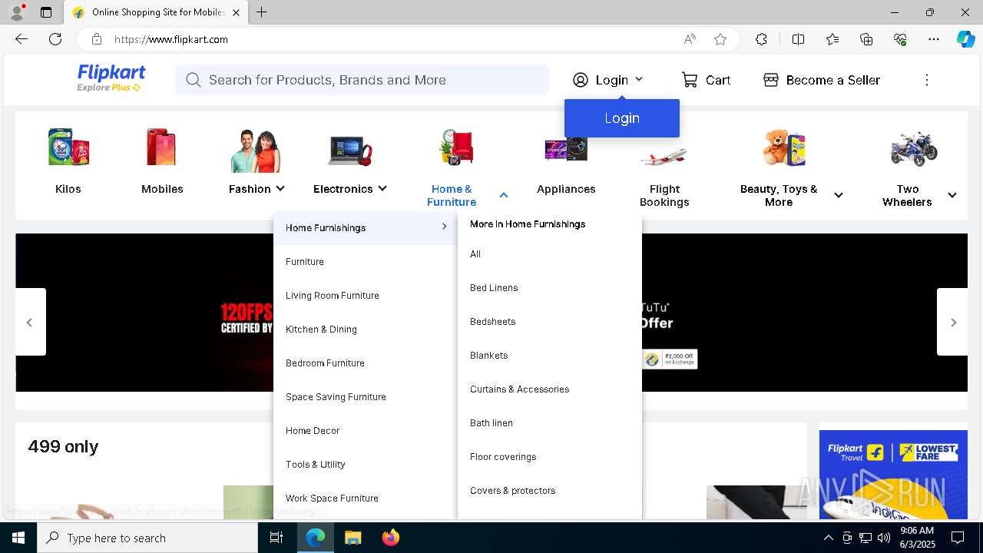This screenshot has height=553, width=983.
Task: Expand Home Furnishings submenu arrow
Action: [444, 227]
